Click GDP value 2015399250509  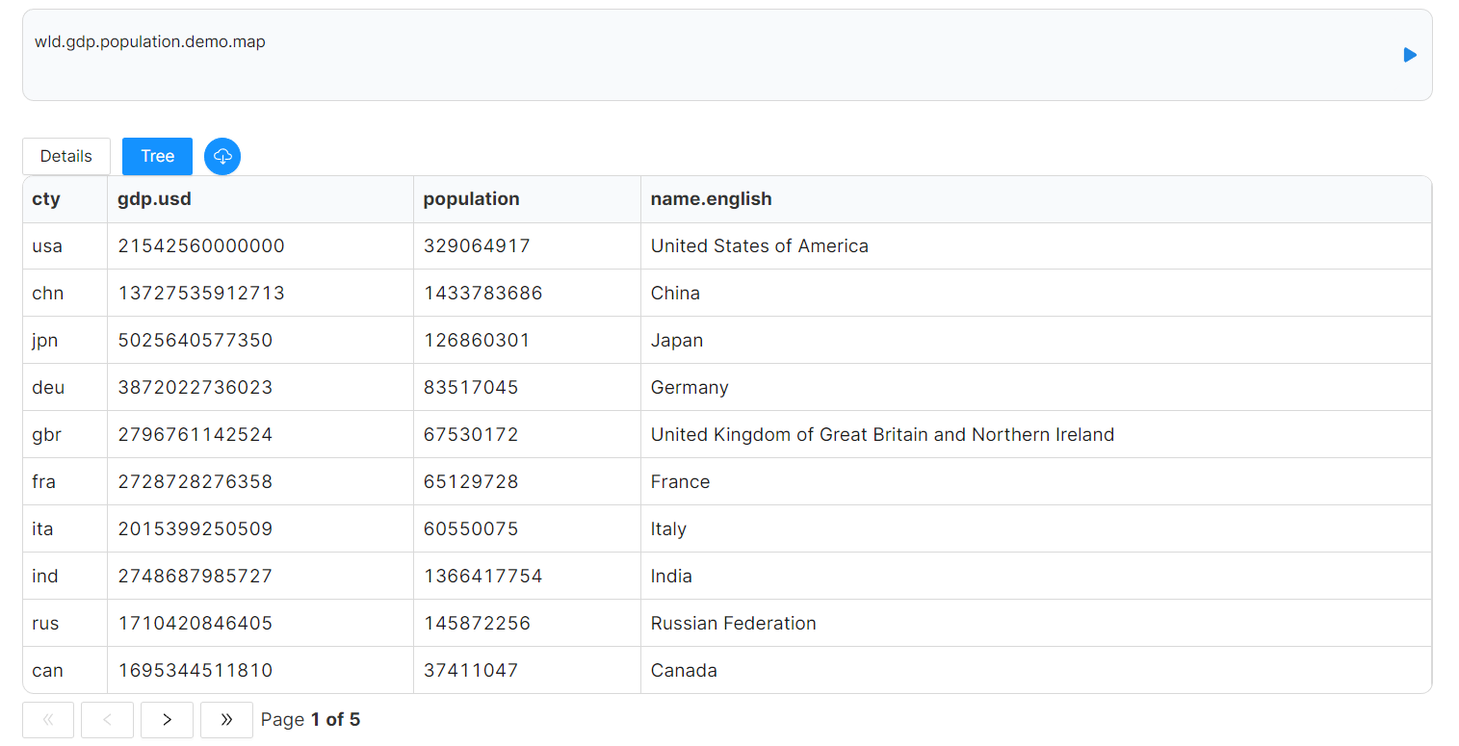coord(195,529)
